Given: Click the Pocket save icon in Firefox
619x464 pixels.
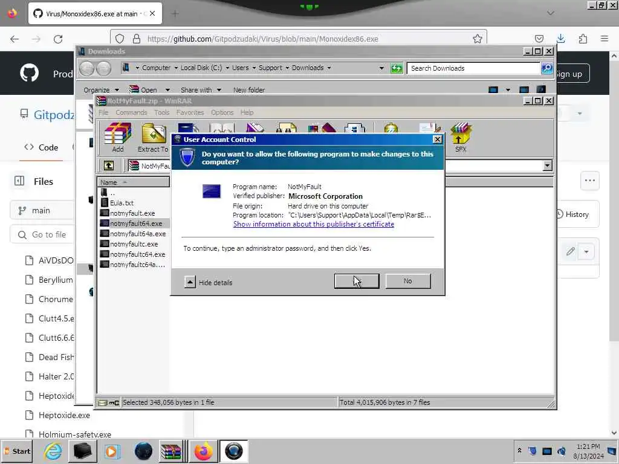Looking at the screenshot, I should pos(539,39).
